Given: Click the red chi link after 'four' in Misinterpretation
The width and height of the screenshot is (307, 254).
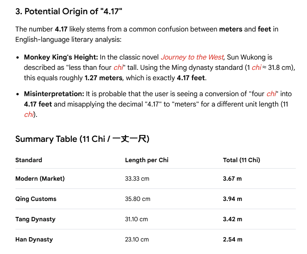Looking at the screenshot, I should (271, 94).
